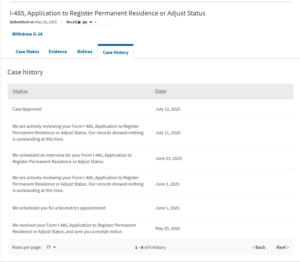The height and width of the screenshot is (262, 300).
Task: Switch to the Case Status tab
Action: (x=27, y=52)
